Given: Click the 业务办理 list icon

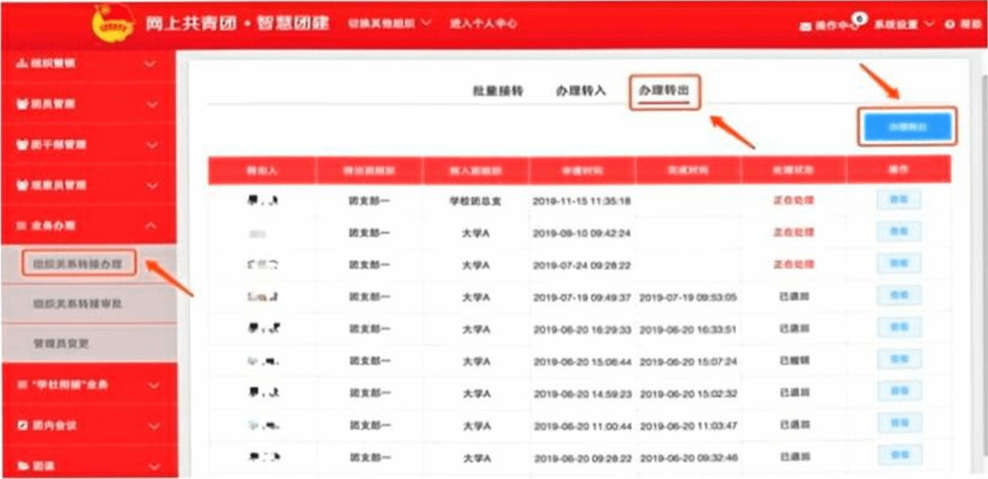Looking at the screenshot, I should tap(22, 226).
